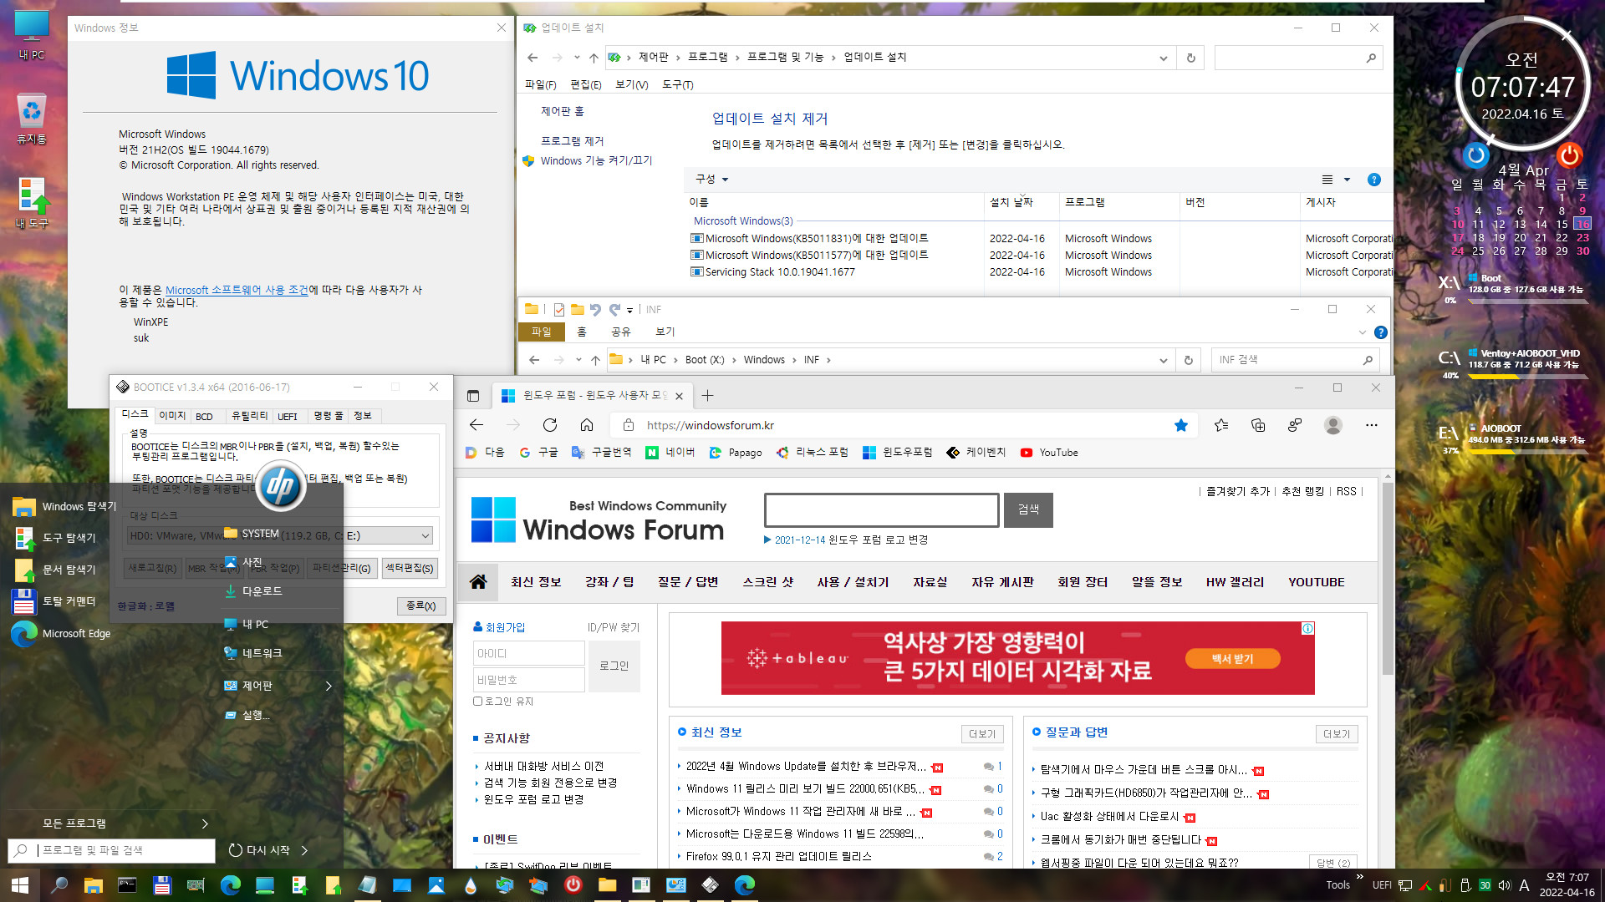Viewport: 1605px width, 902px height.
Task: Open new tab in Edge
Action: [x=707, y=396]
